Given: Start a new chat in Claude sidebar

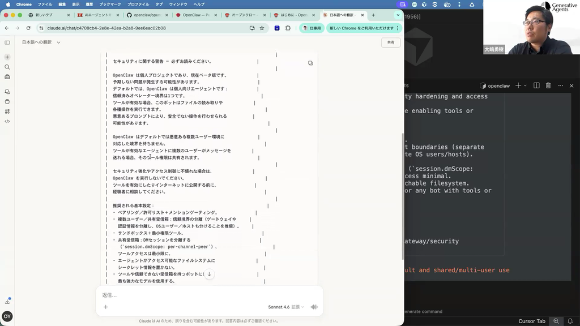Looking at the screenshot, I should point(7,57).
